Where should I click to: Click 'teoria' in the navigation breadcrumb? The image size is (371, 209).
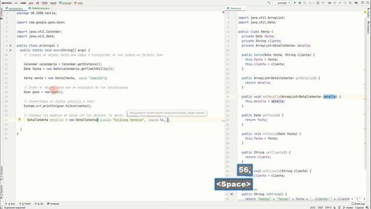(53, 3)
